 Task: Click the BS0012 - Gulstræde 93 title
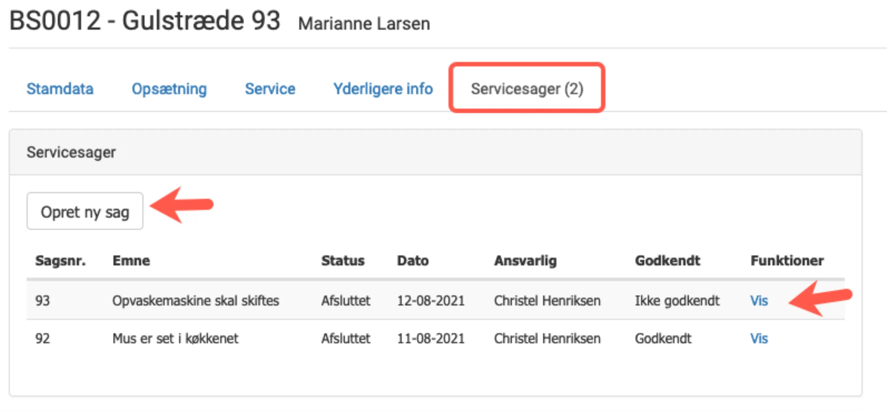tap(144, 21)
